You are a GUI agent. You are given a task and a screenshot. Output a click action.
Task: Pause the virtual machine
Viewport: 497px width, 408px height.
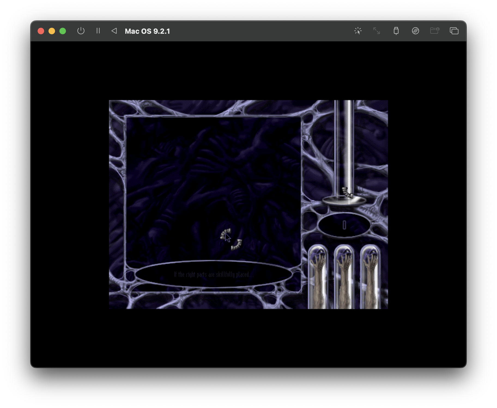[x=98, y=31]
